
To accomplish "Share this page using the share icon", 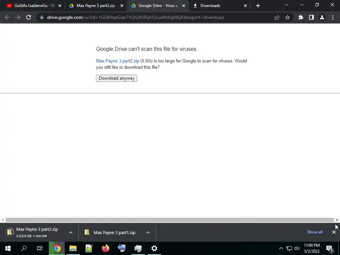I will (277, 17).
